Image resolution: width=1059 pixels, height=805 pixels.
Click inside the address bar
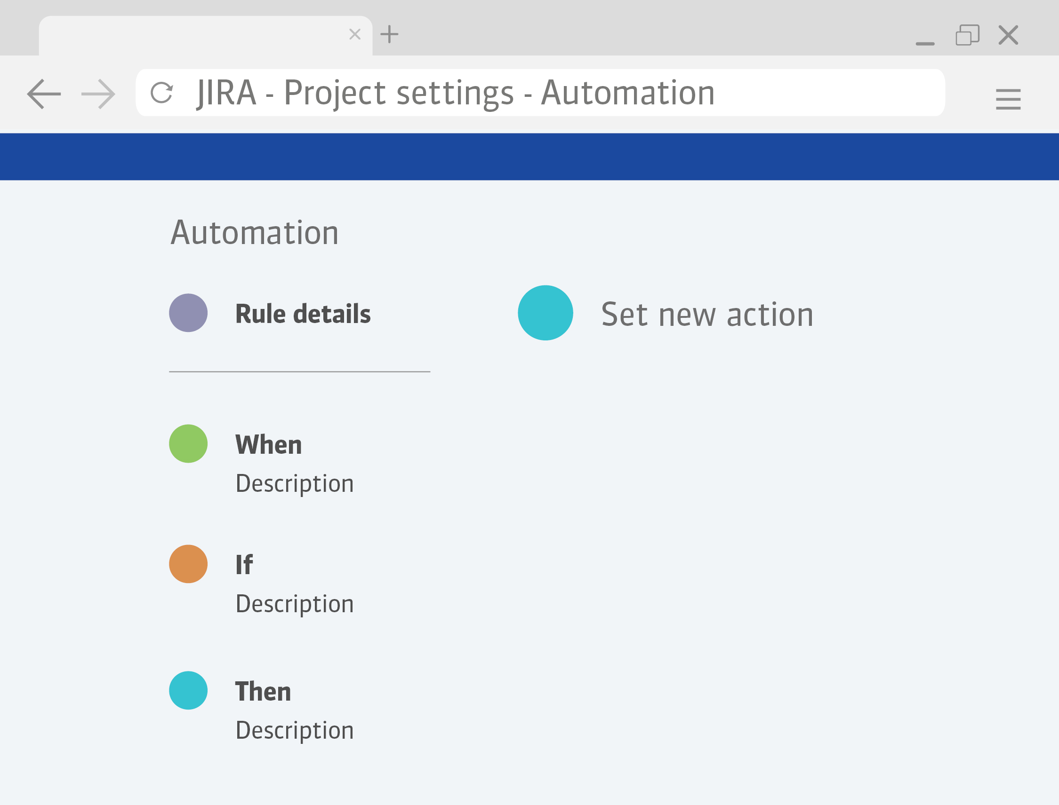[x=528, y=93]
